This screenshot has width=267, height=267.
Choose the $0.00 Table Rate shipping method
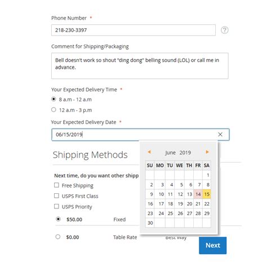tap(58, 237)
